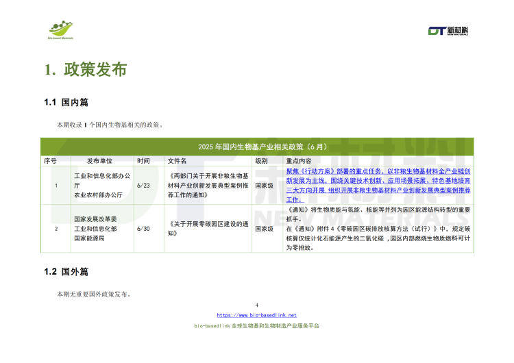
Task: Open the www.bio-basedlink.net footer link
Action: coord(257,314)
